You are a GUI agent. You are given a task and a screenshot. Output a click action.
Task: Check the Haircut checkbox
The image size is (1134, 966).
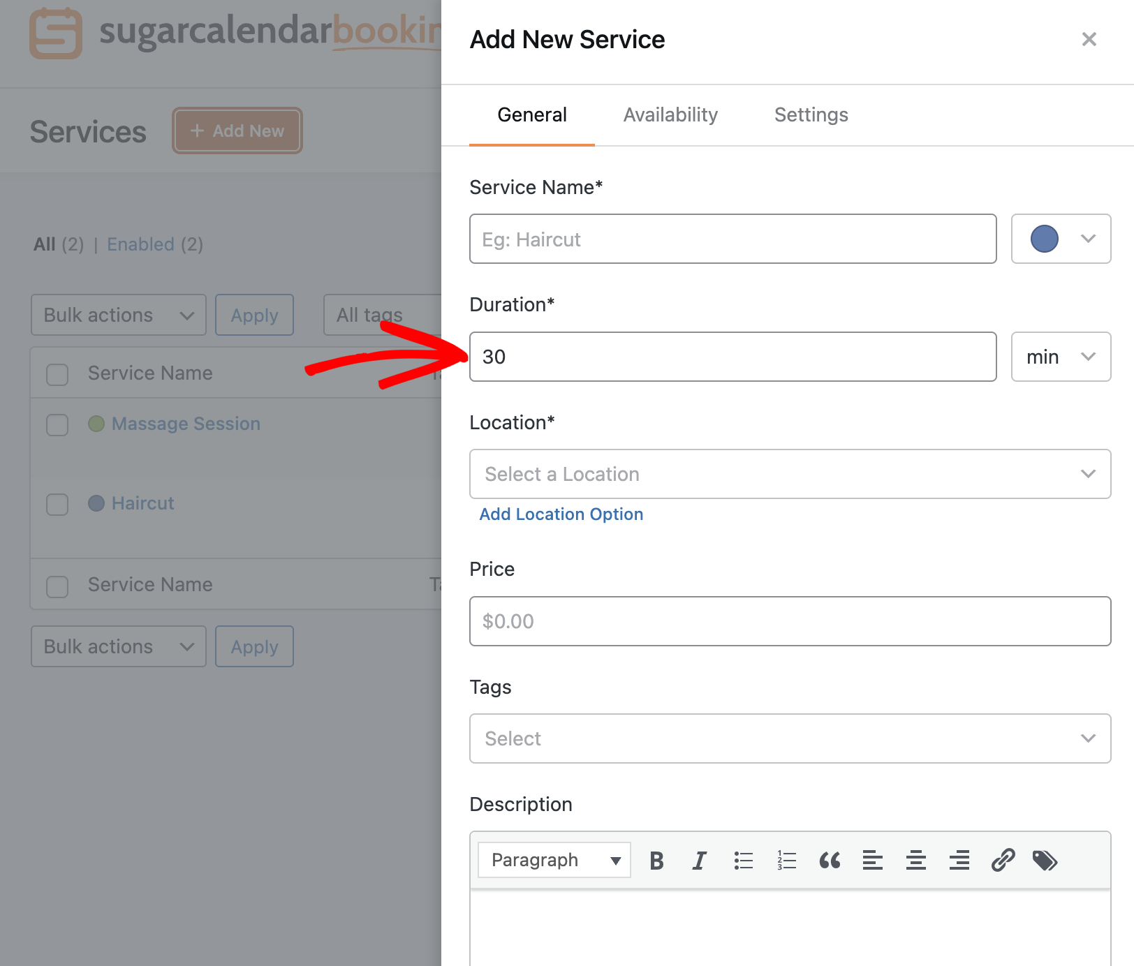point(57,504)
